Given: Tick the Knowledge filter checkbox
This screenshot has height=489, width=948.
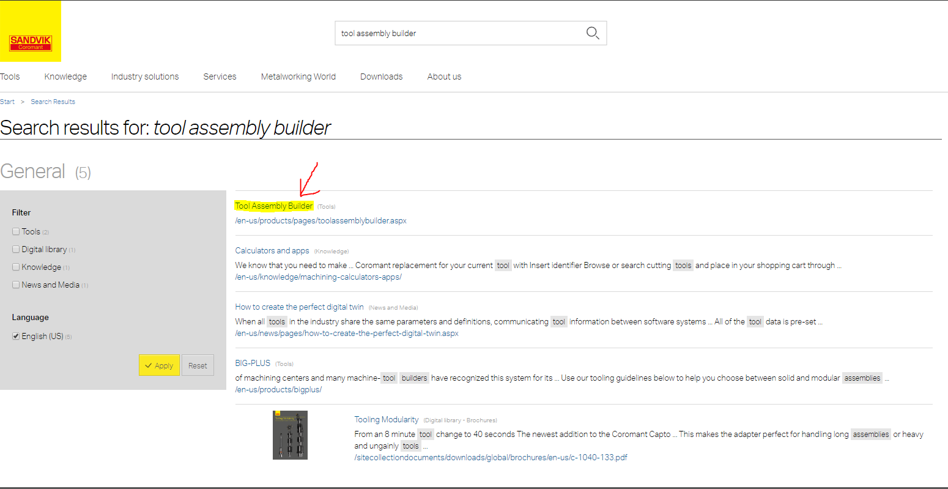Looking at the screenshot, I should 16,267.
